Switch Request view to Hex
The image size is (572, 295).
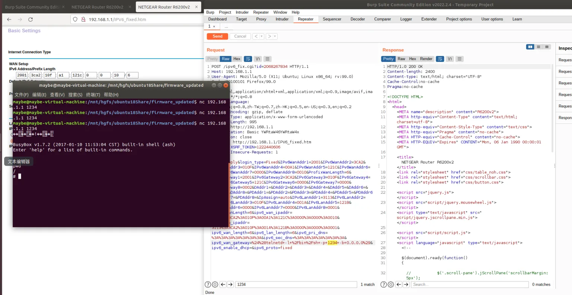tap(237, 59)
